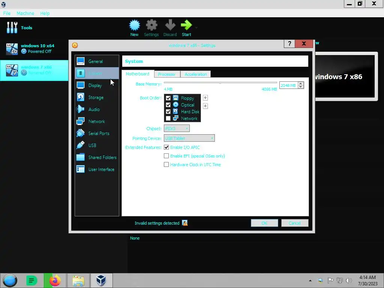Click the 2048 MB memory input field
This screenshot has height=288, width=384.
[x=288, y=85]
